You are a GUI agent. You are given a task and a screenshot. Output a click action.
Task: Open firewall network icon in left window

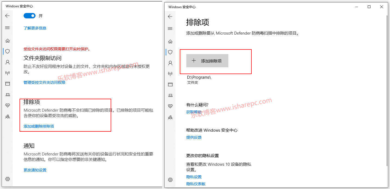tap(8, 73)
